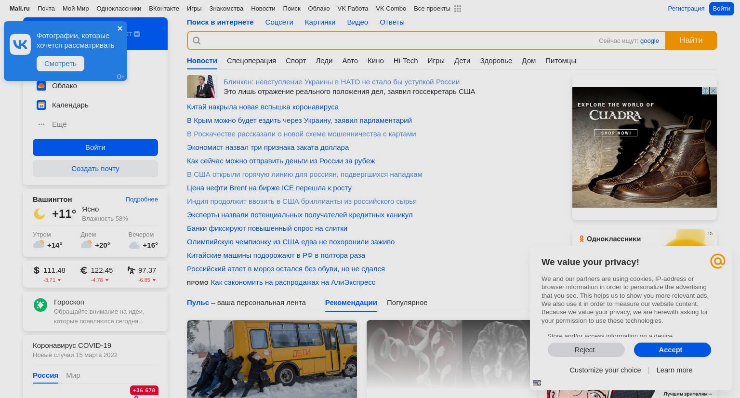Click Подробнее in weather widget
Screen dimensions: 740x398
click(142, 199)
